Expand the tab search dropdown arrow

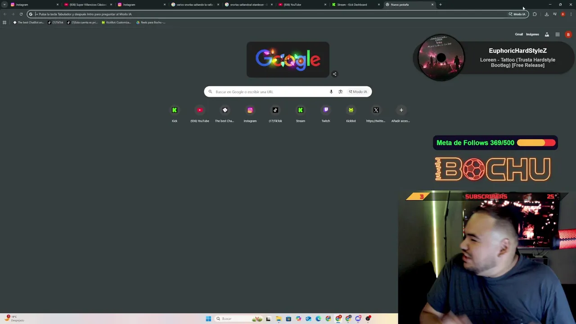click(x=4, y=4)
